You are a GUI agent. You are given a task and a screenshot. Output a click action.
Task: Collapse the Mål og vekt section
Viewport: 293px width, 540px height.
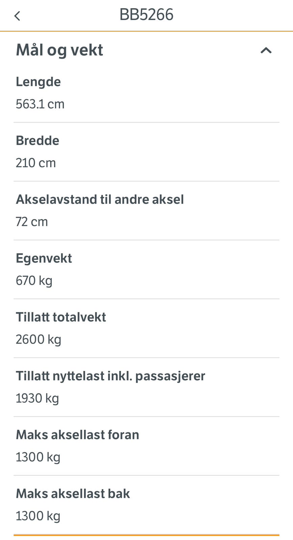266,51
